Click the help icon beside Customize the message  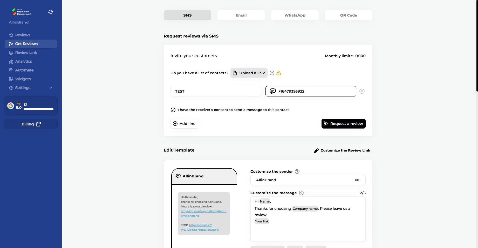click(x=301, y=193)
